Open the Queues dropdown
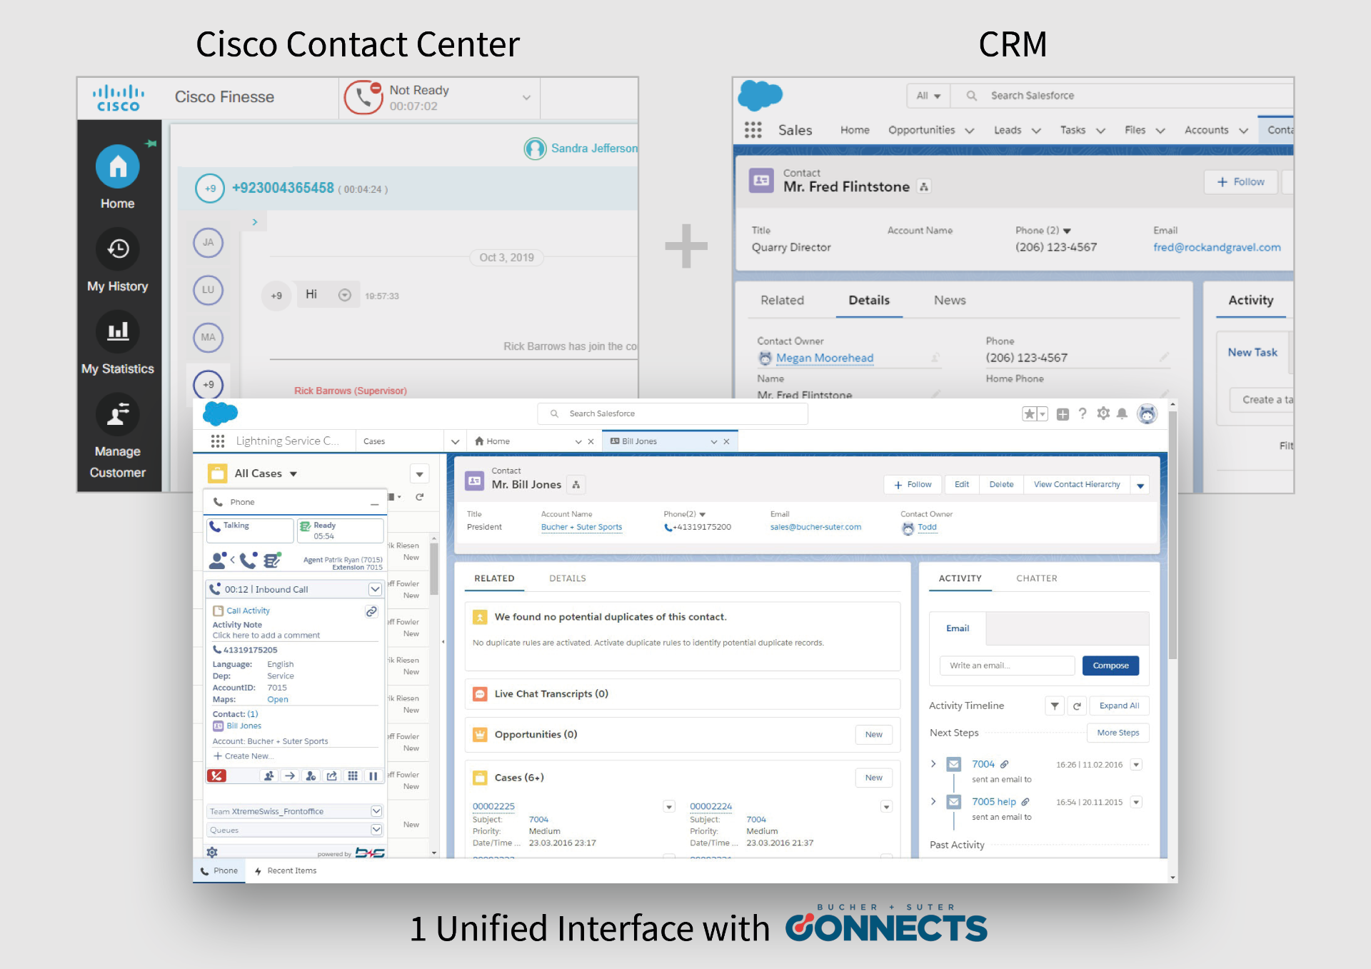 tap(376, 829)
